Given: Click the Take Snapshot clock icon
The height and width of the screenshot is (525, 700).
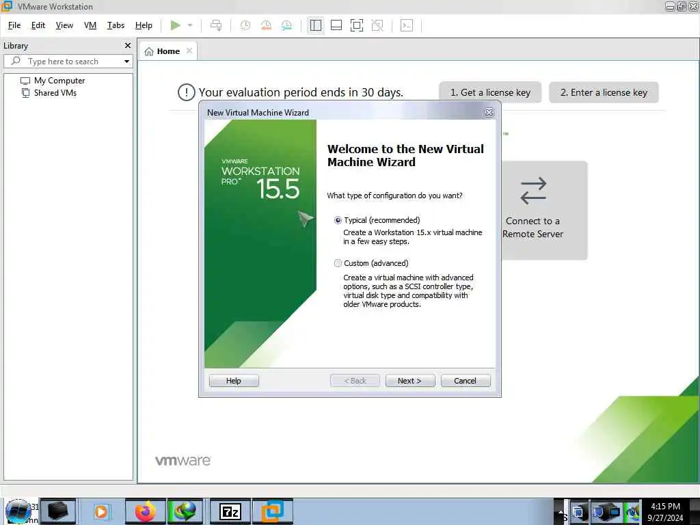Looking at the screenshot, I should tap(245, 25).
